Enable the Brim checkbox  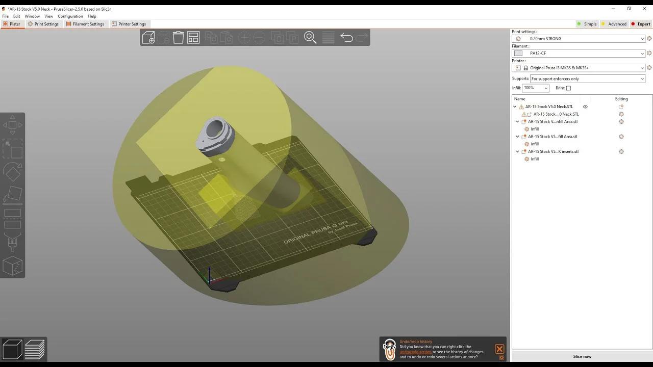tap(568, 88)
